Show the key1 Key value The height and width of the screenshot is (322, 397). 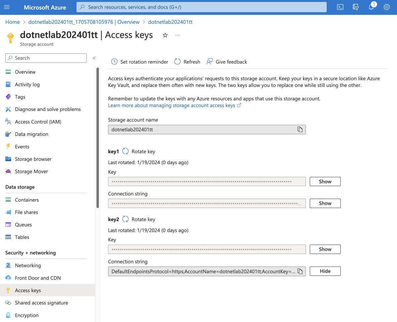click(325, 182)
